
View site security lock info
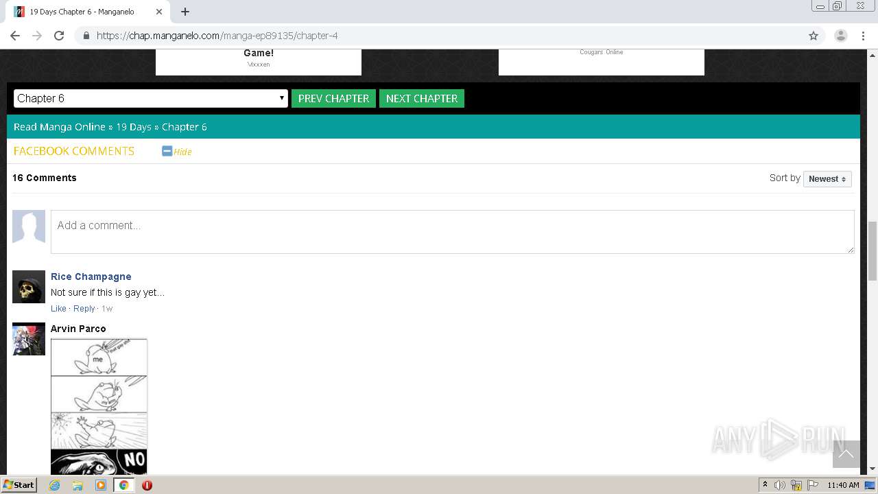(86, 36)
